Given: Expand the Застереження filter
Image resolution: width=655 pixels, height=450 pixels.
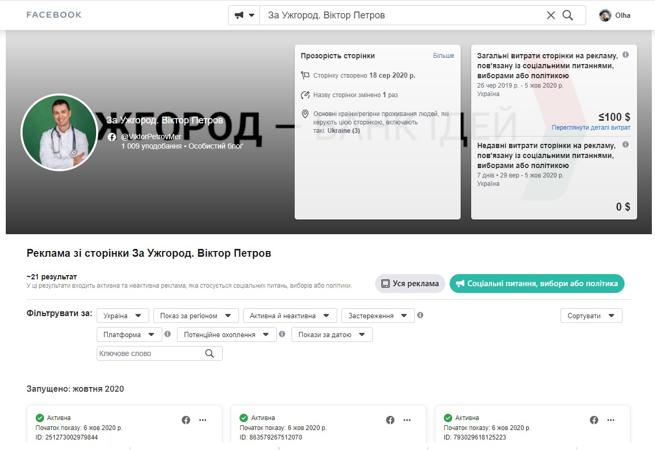Looking at the screenshot, I should pos(378,316).
